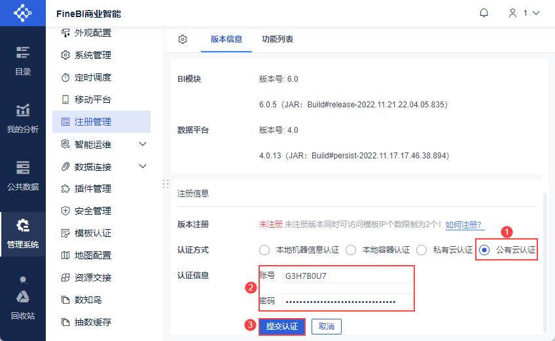The width and height of the screenshot is (555, 341).
Task: Click the 系统管理 gear icon
Action: point(65,55)
